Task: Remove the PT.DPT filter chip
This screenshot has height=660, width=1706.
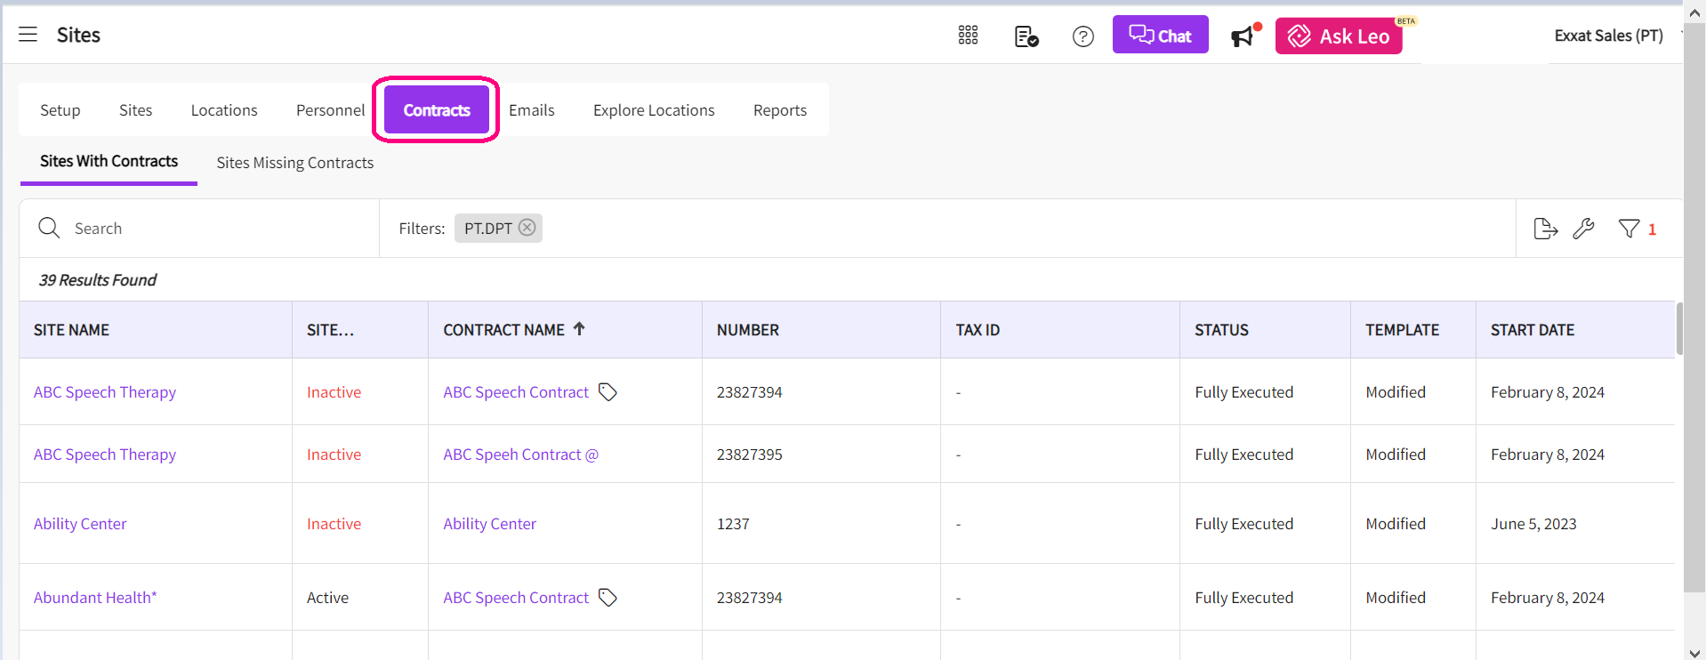Action: (527, 228)
